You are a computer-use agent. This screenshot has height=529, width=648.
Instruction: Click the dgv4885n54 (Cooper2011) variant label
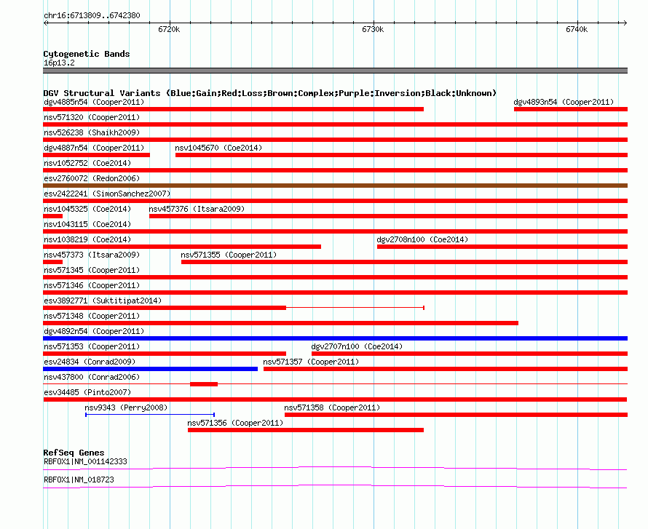click(x=94, y=102)
